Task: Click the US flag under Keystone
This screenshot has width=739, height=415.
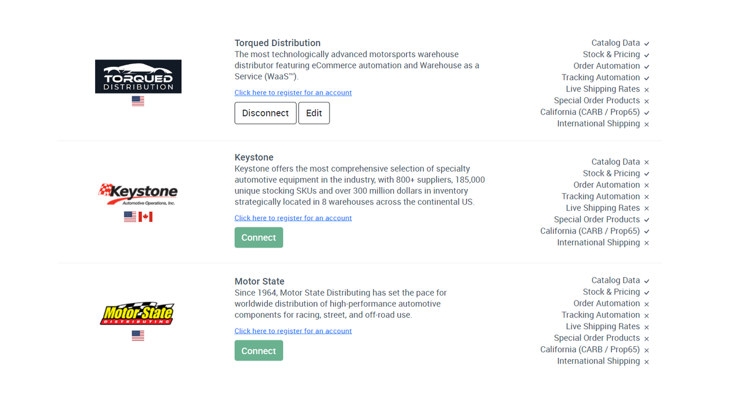Action: 129,216
